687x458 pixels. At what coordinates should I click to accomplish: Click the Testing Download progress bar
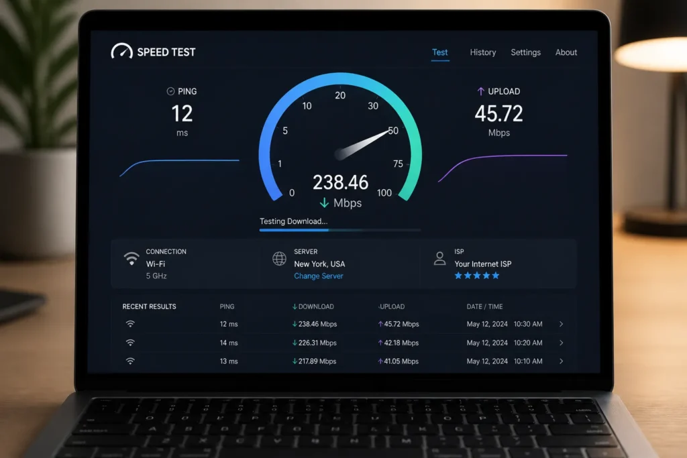coord(340,230)
